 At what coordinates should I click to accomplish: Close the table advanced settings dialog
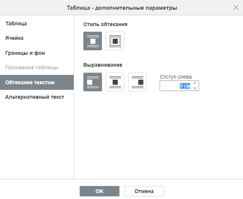[x=236, y=7]
